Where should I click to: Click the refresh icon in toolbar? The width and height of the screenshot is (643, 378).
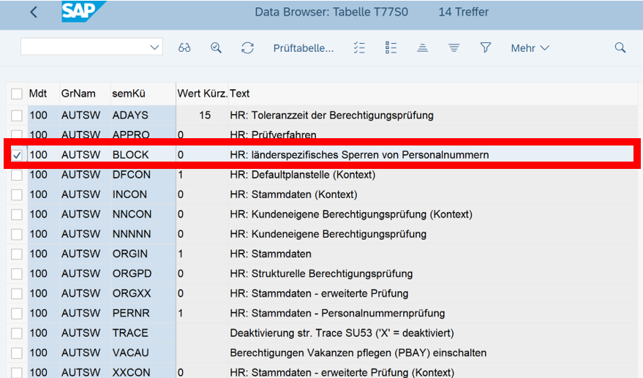pyautogui.click(x=247, y=48)
